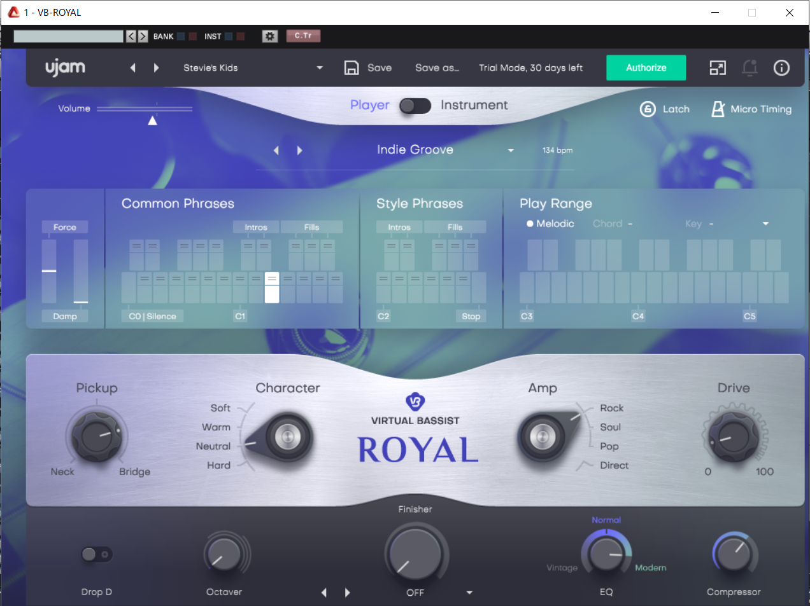
Task: Click the Save floppy disk icon
Action: pos(352,67)
